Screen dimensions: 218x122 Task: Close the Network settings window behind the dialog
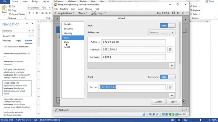pyautogui.click(x=185, y=19)
